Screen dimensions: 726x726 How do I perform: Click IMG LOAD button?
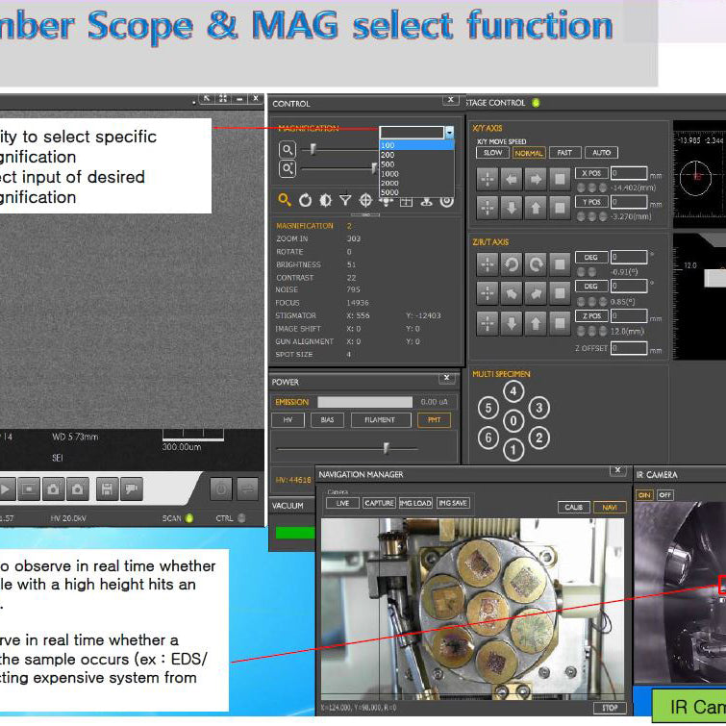point(415,503)
